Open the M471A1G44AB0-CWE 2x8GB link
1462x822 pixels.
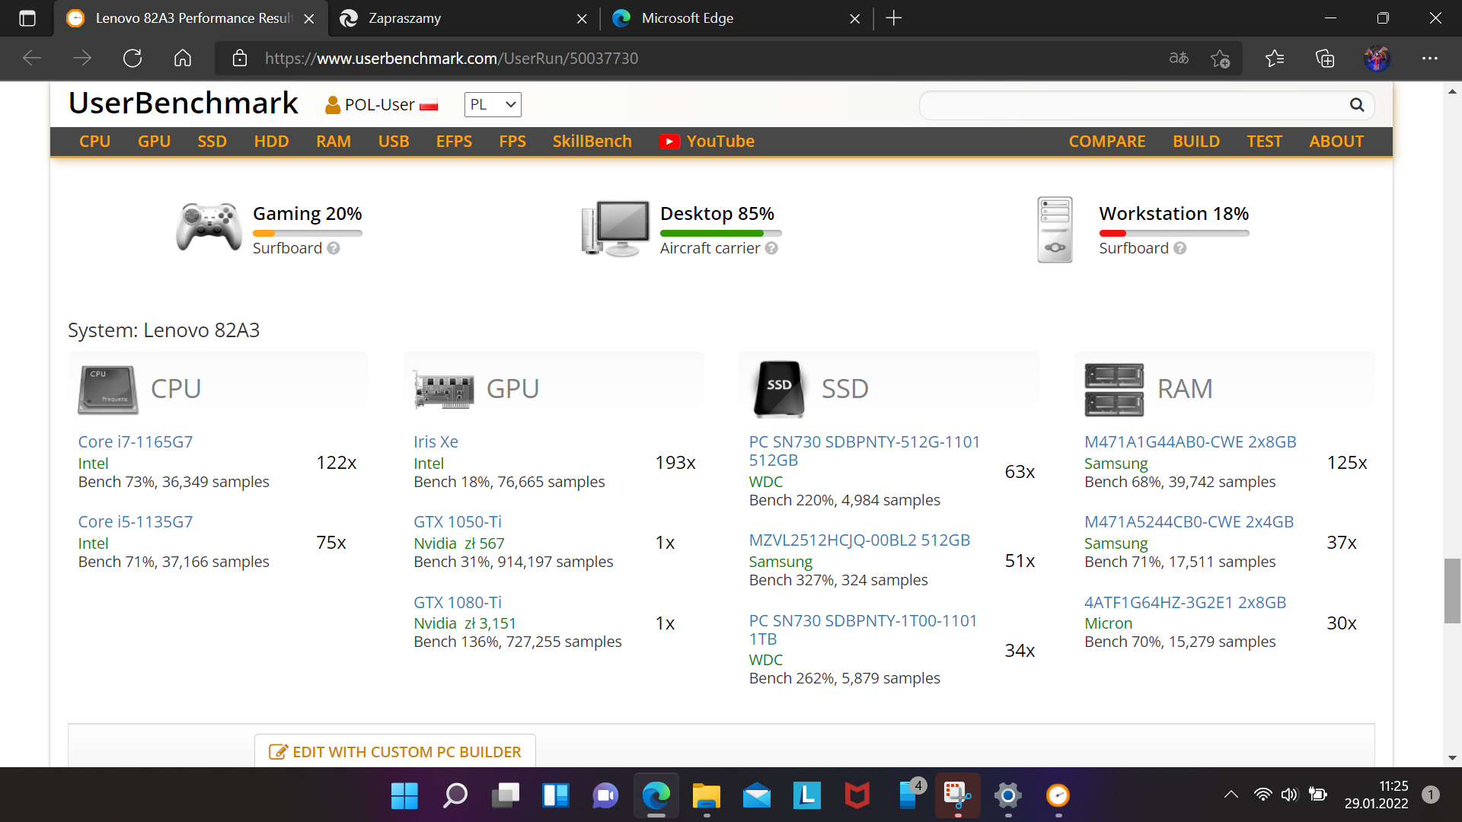click(x=1190, y=442)
